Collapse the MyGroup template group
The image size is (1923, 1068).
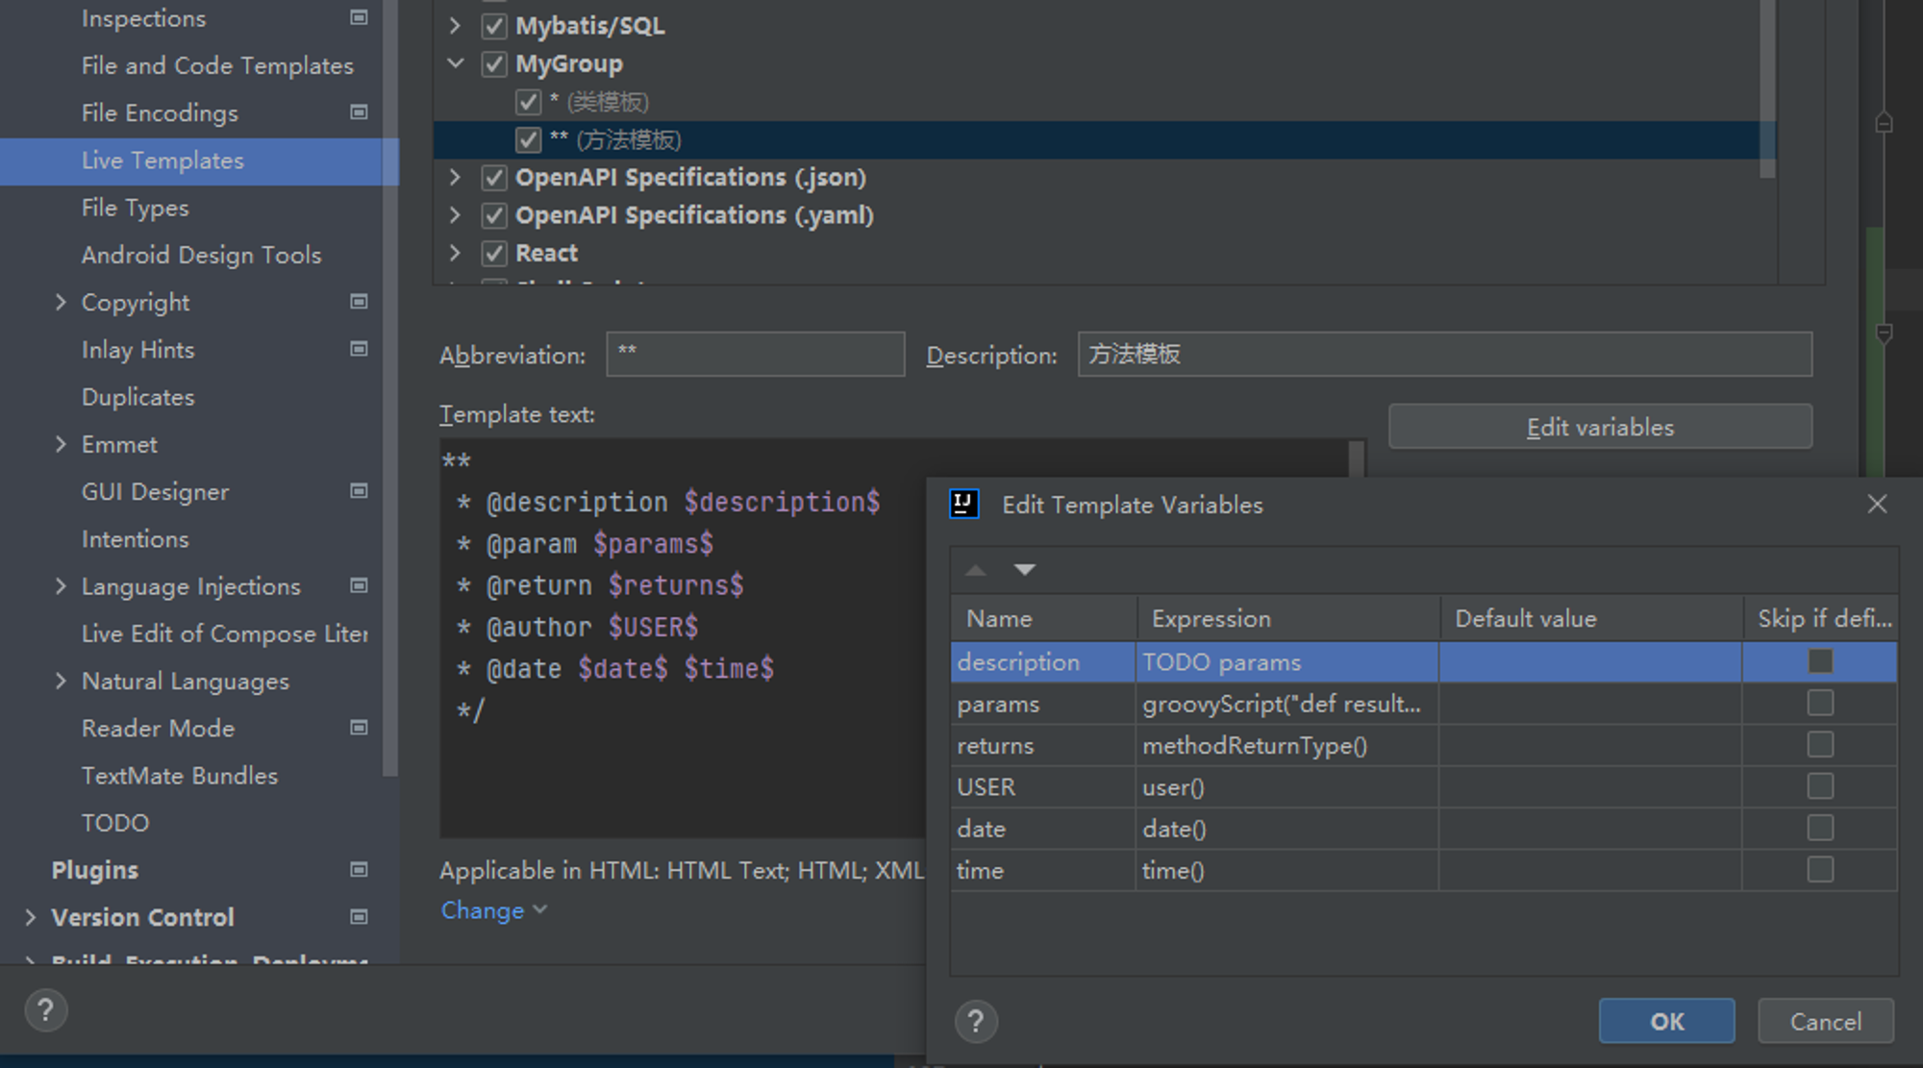tap(456, 63)
